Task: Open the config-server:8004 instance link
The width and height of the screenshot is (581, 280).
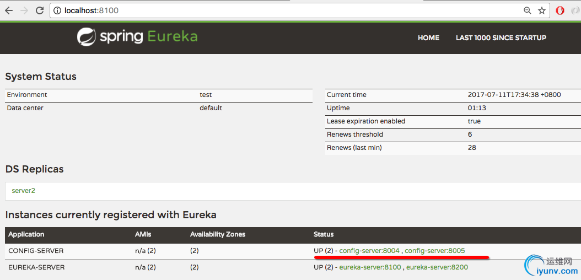Action: pyautogui.click(x=369, y=251)
